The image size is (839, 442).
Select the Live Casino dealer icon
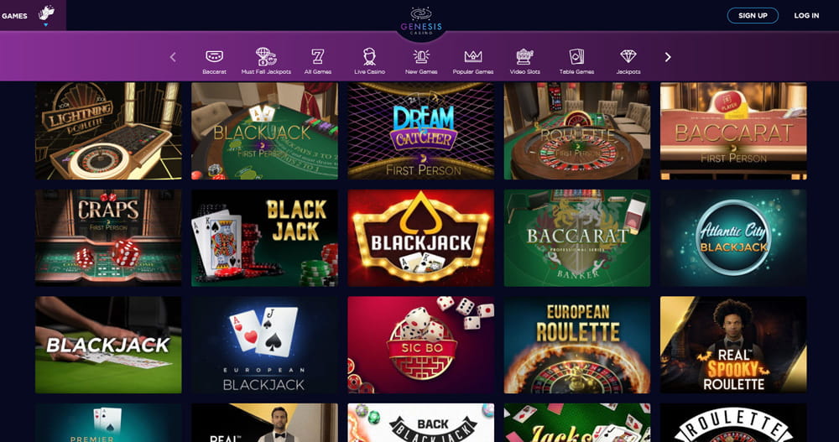(x=369, y=56)
